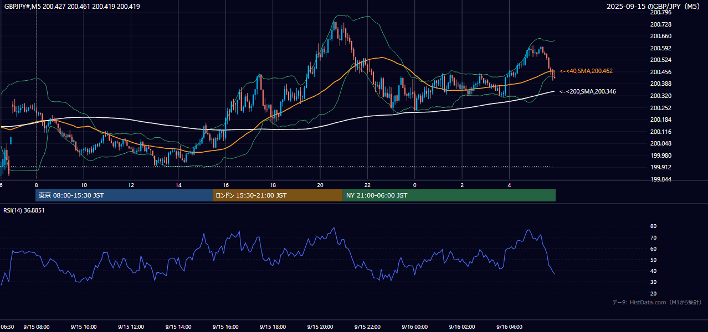Click price axis value 199.844

tap(661, 179)
